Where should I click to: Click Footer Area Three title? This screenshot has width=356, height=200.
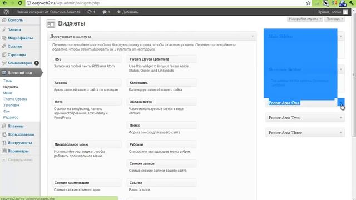pos(285,133)
